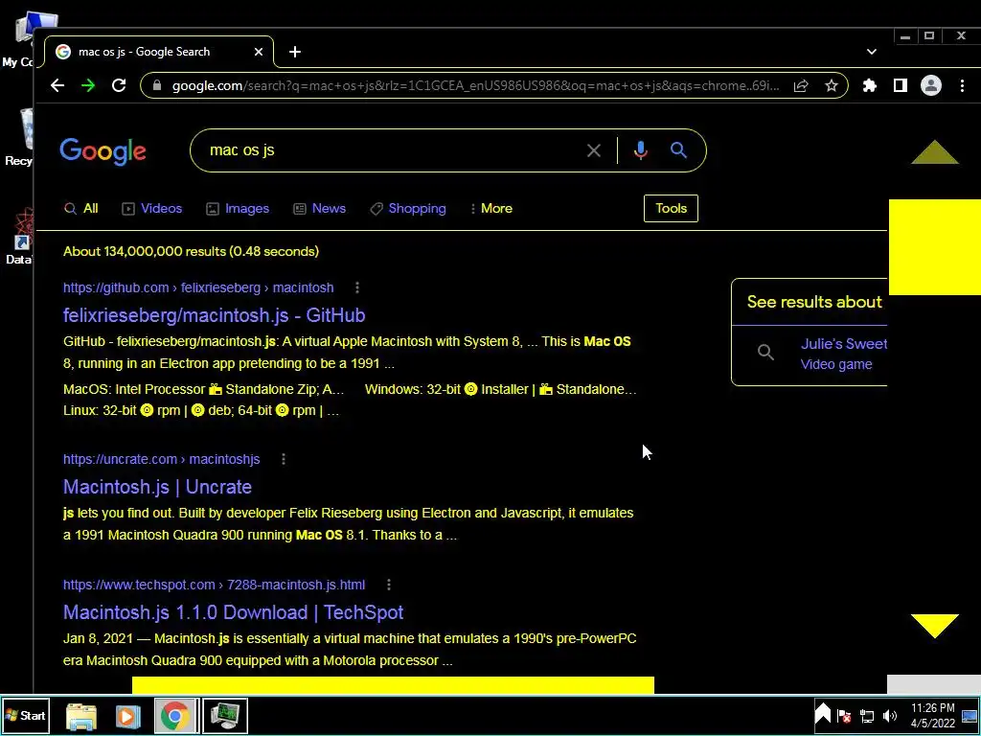Image resolution: width=981 pixels, height=736 pixels.
Task: Open the Chrome profile avatar
Action: pos(931,85)
